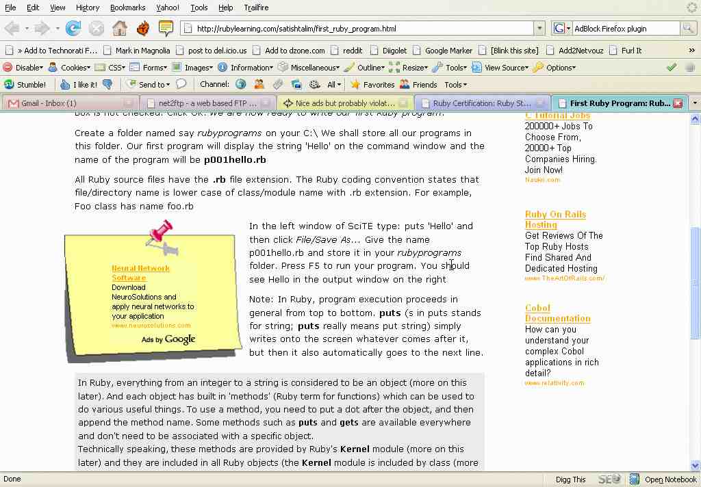Open the Cobol Documentation ad link
The image size is (701, 487).
557,313
